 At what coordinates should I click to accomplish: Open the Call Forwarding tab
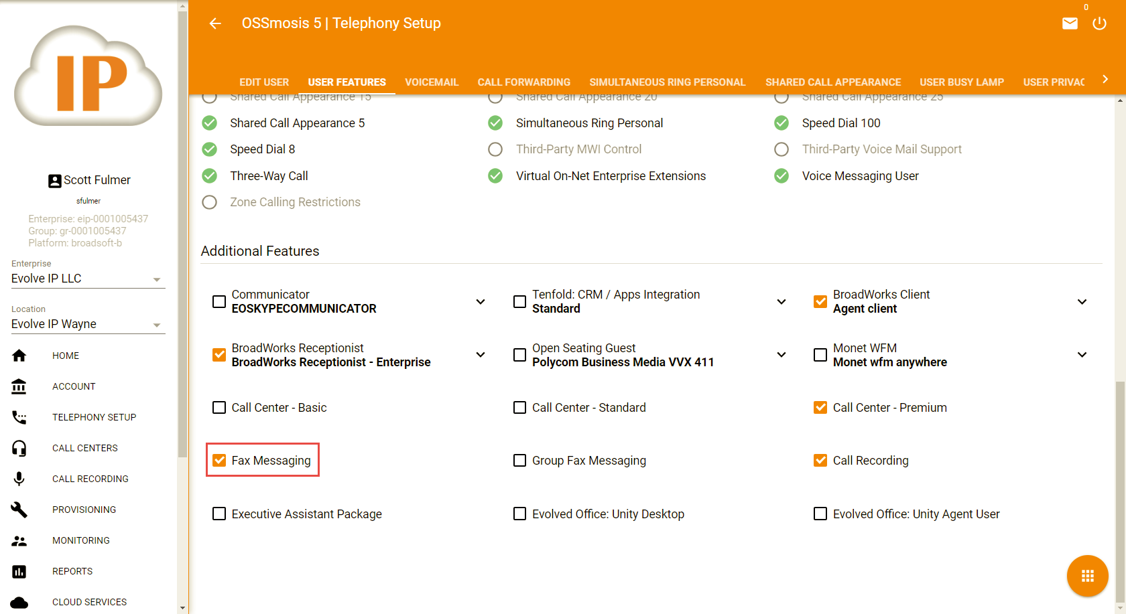point(523,82)
